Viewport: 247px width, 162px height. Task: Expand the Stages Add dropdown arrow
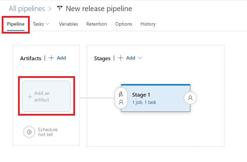click(140, 58)
